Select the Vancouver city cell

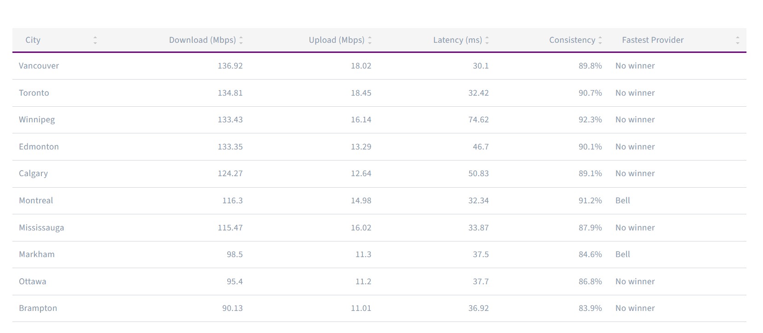click(39, 66)
